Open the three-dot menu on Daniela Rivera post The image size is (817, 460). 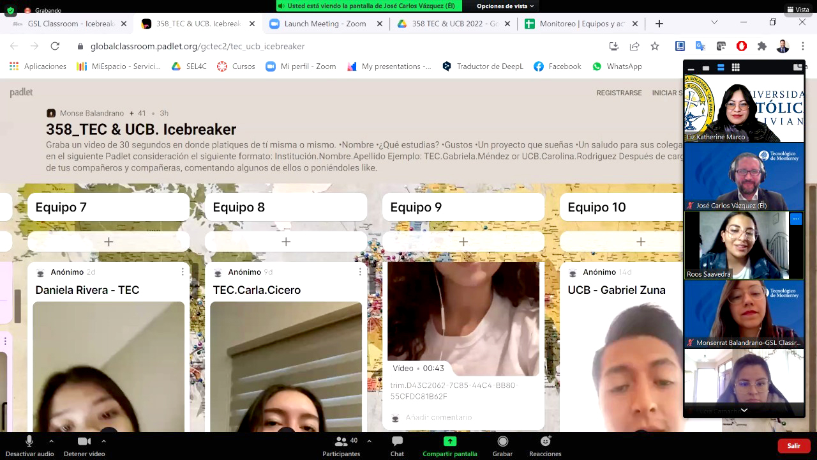tap(183, 272)
